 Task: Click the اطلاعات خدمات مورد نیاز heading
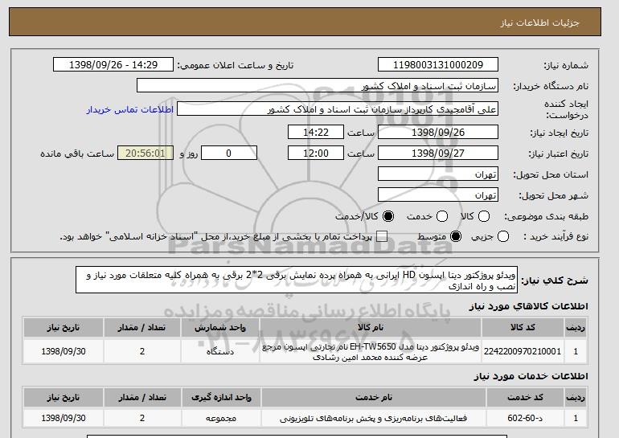tap(531, 376)
